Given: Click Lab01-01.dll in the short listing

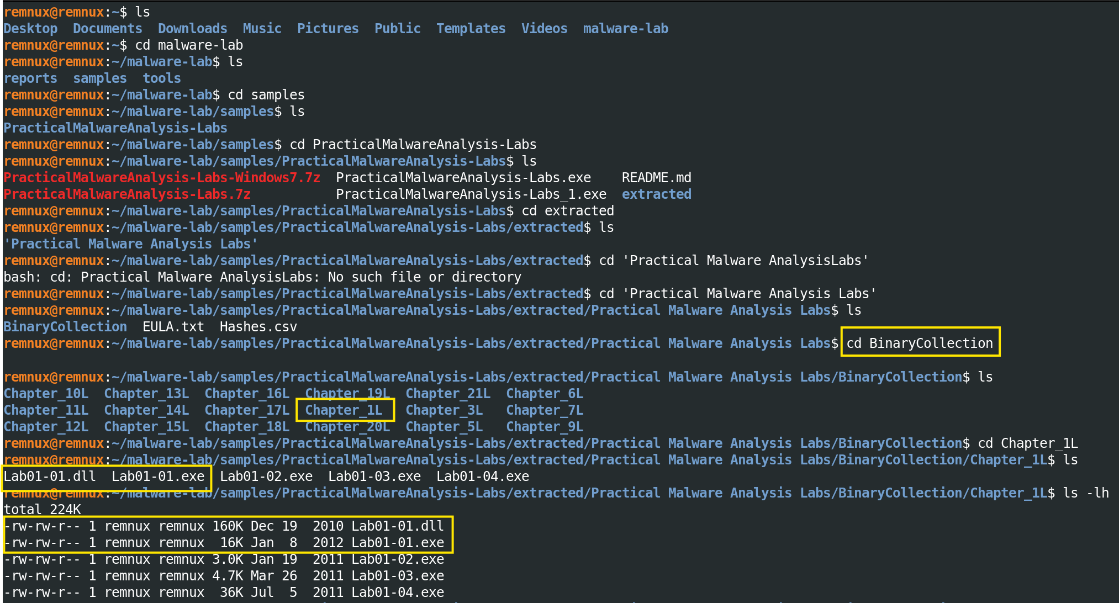Looking at the screenshot, I should pos(50,477).
